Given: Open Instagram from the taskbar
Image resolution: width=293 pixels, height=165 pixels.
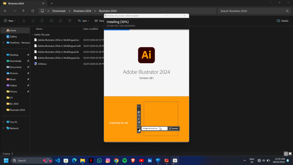Looking at the screenshot, I should coord(108,160).
